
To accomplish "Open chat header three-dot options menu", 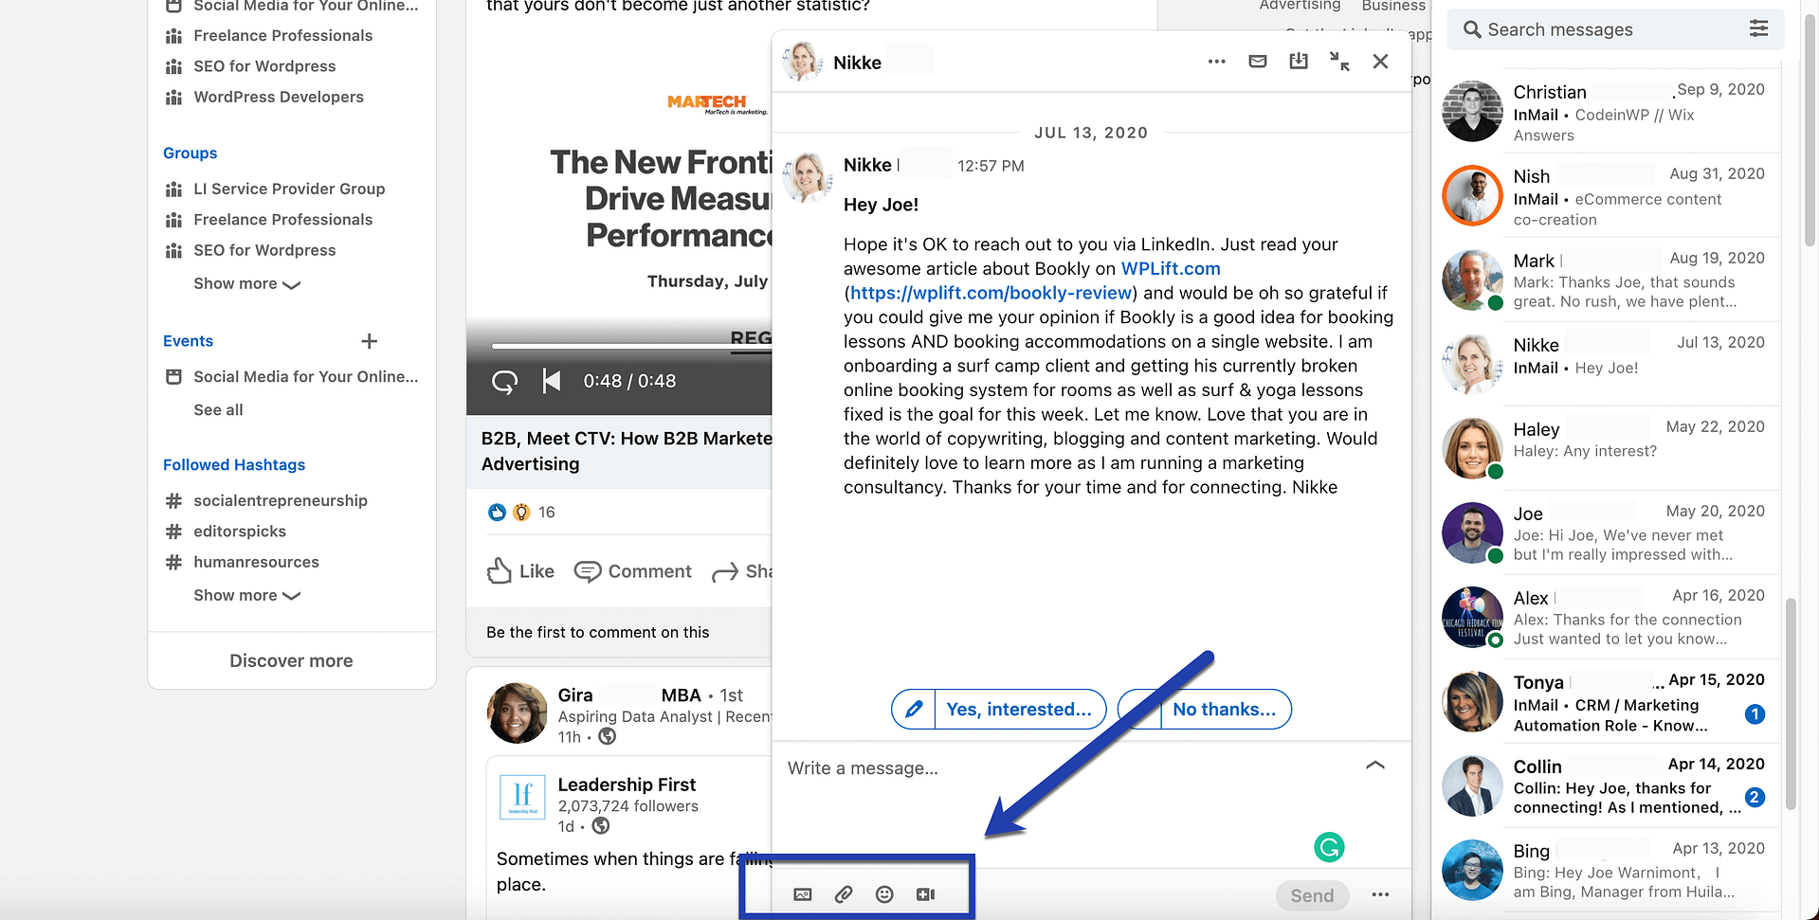I will click(1217, 62).
